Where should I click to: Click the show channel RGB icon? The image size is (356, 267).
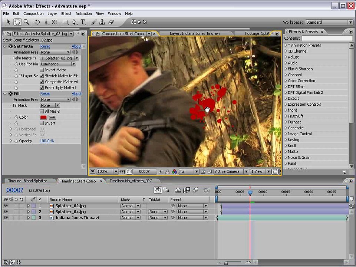point(174,172)
